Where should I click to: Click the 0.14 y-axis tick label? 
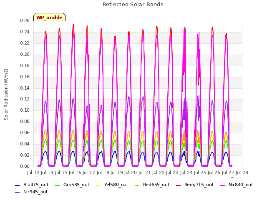tap(25, 88)
